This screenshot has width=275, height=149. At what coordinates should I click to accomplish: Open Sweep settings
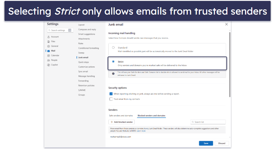pos(81,53)
